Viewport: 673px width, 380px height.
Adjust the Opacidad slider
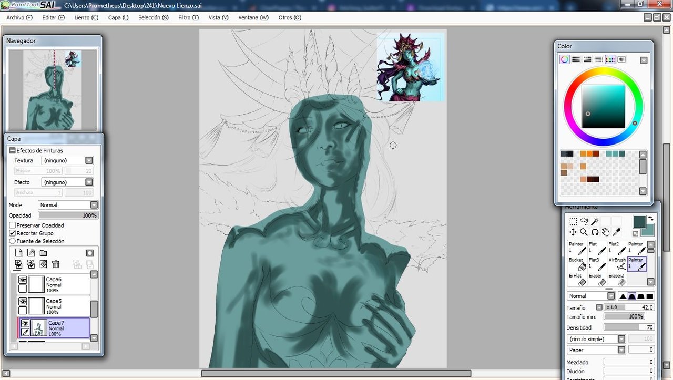pos(68,215)
